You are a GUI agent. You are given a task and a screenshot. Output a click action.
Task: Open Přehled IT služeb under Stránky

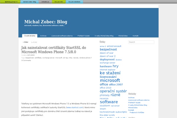[x=134, y=103]
